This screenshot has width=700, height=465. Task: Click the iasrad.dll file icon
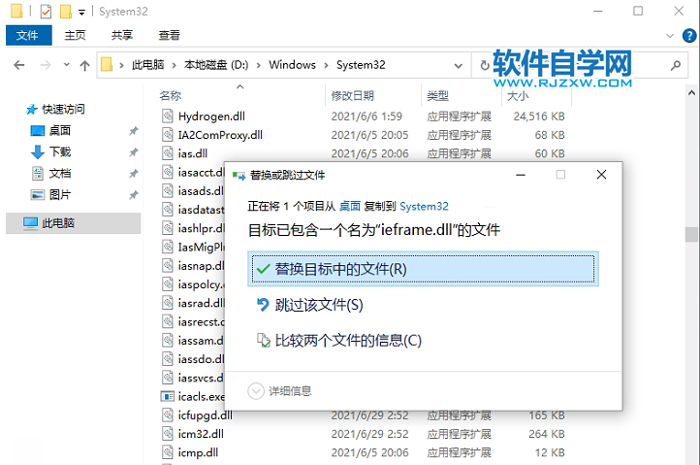[x=168, y=303]
